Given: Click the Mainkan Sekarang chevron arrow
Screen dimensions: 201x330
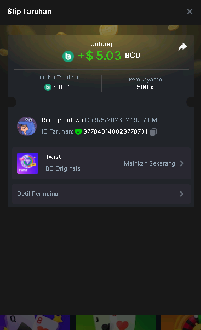Looking at the screenshot, I should (x=182, y=163).
